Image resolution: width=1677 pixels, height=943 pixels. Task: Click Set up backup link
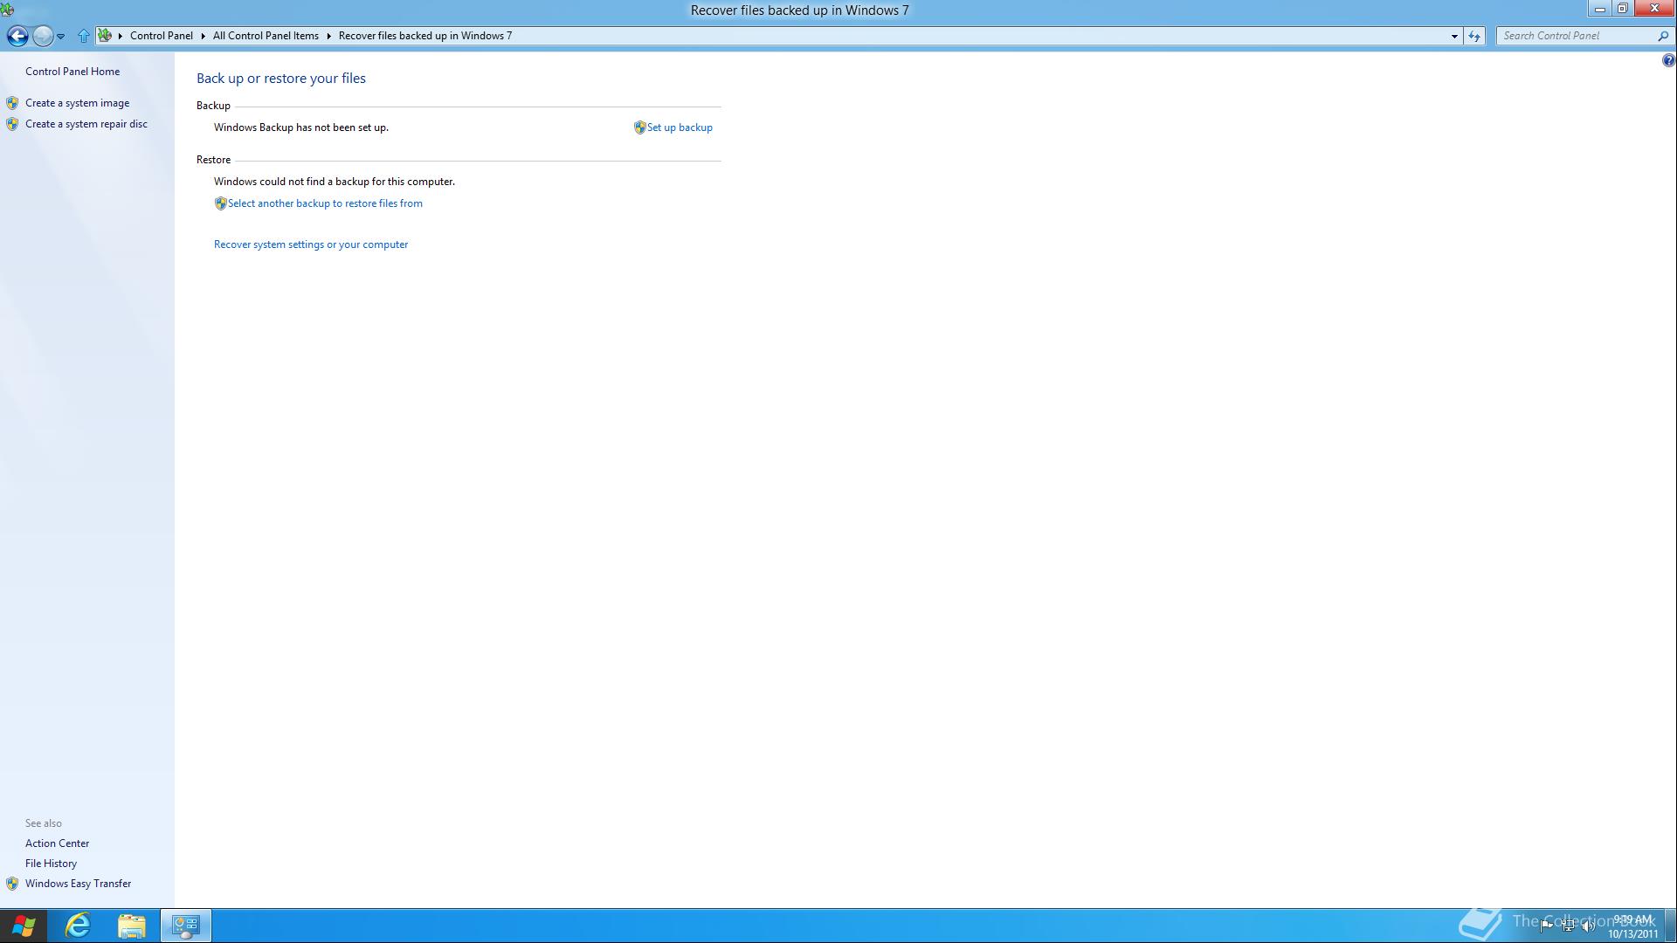680,127
